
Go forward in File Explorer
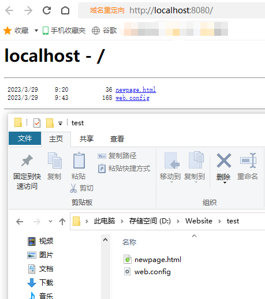[36, 222]
